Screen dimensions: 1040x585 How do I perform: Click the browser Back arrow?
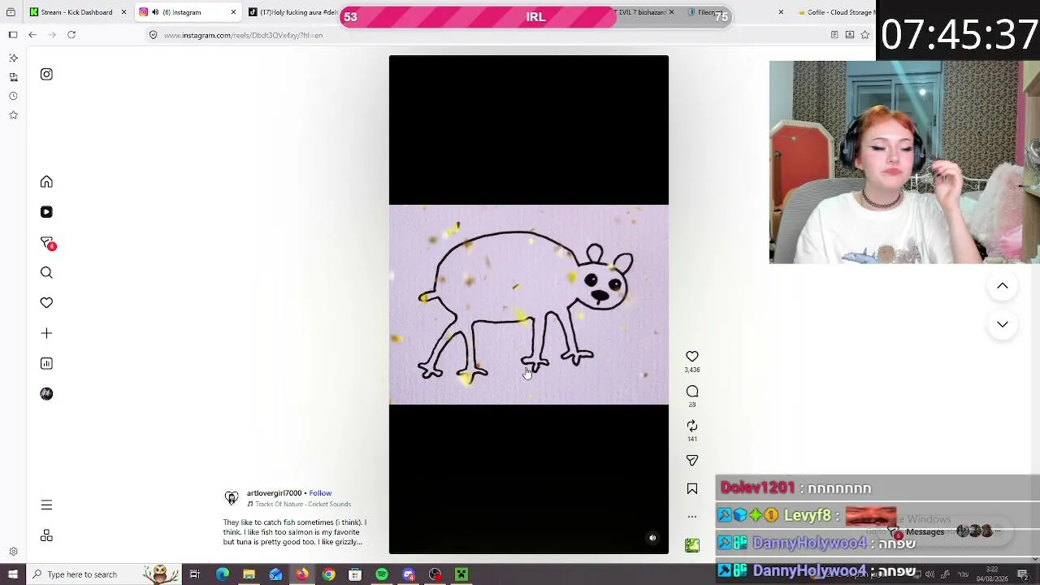pos(32,35)
